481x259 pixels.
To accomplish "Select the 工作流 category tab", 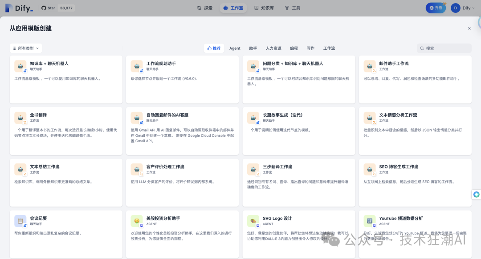I will coord(329,48).
